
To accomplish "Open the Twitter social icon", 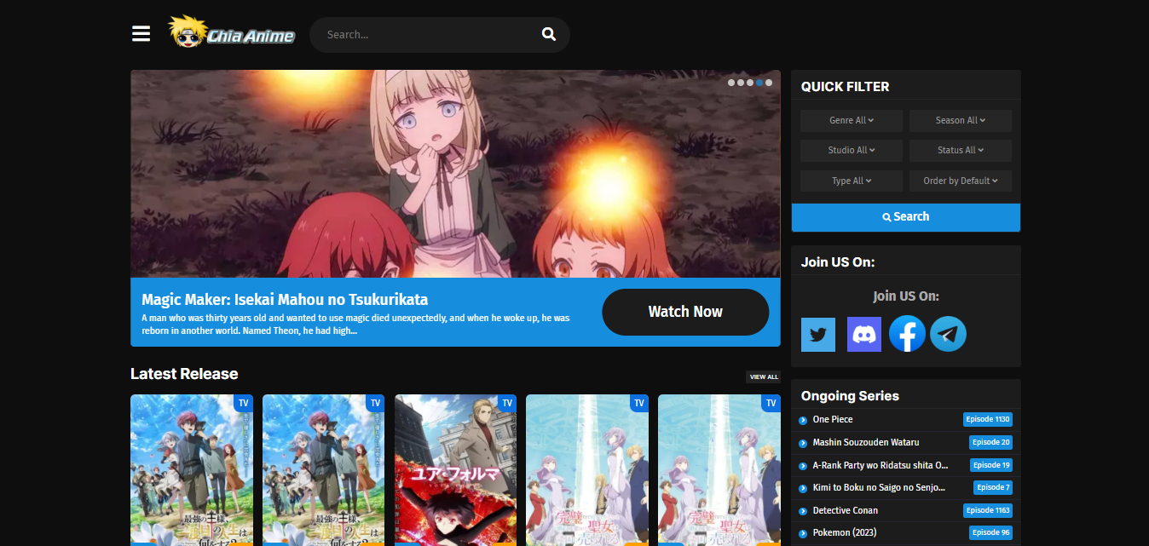I will point(818,334).
